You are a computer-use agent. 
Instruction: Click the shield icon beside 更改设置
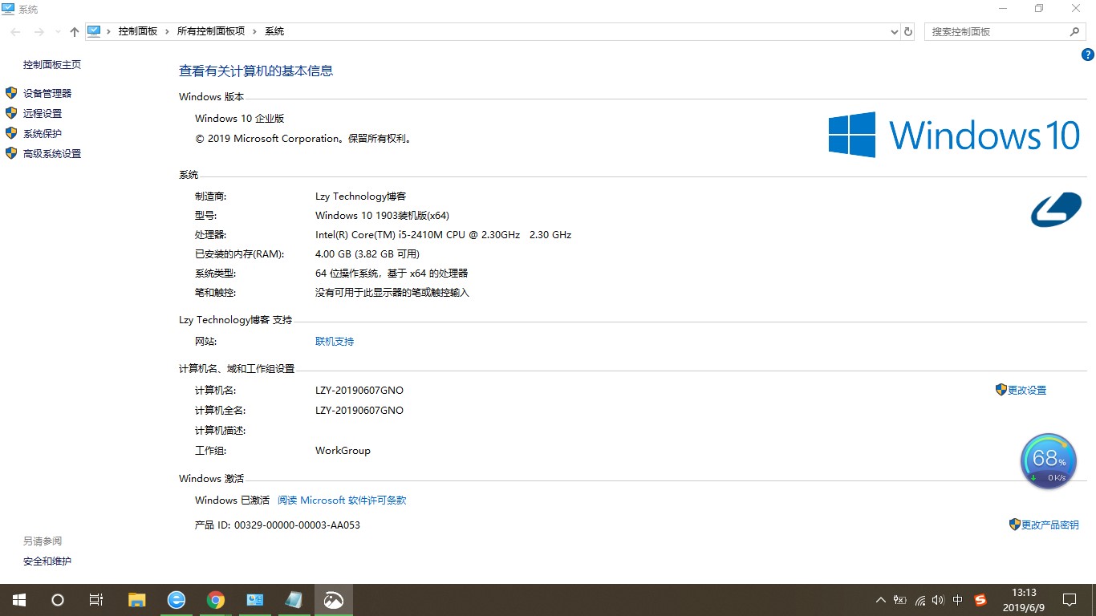tap(1001, 389)
